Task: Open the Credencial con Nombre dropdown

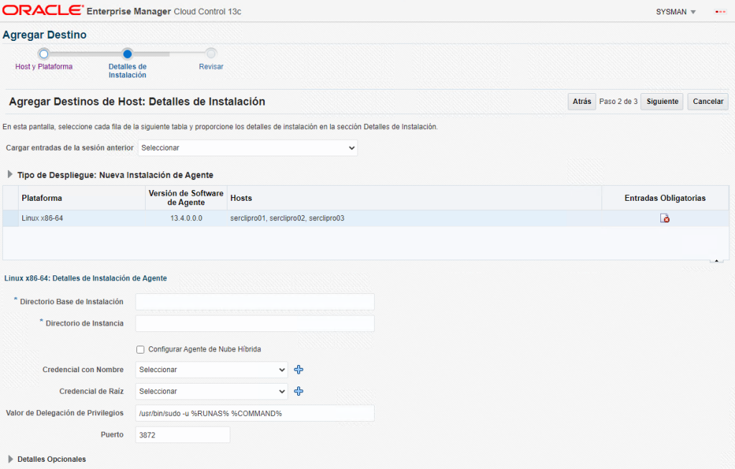Action: tap(211, 370)
